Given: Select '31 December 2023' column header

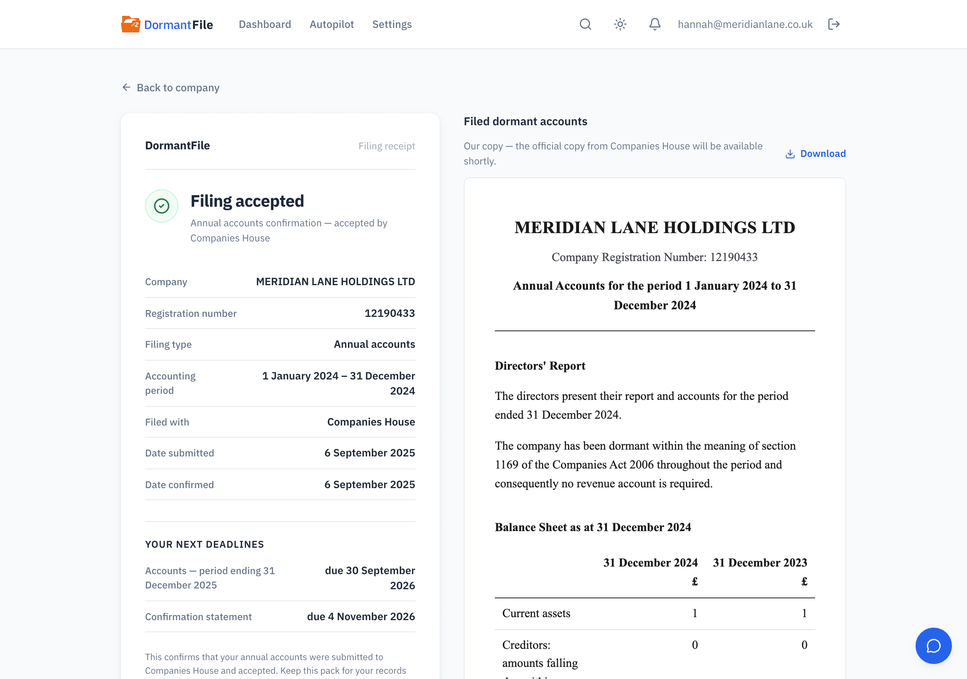Looking at the screenshot, I should [760, 562].
